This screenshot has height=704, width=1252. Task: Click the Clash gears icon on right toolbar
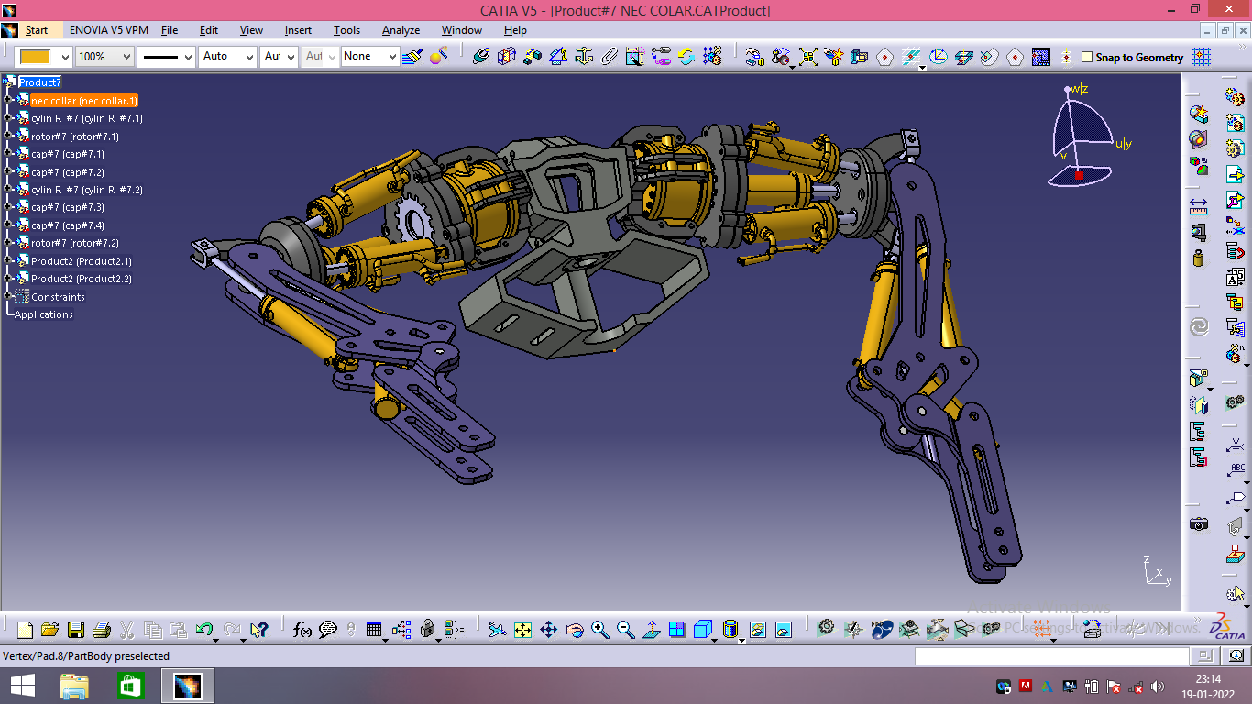(1236, 401)
